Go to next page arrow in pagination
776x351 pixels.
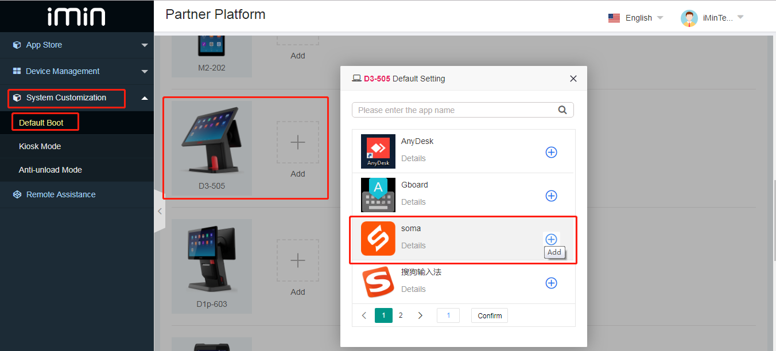[420, 315]
